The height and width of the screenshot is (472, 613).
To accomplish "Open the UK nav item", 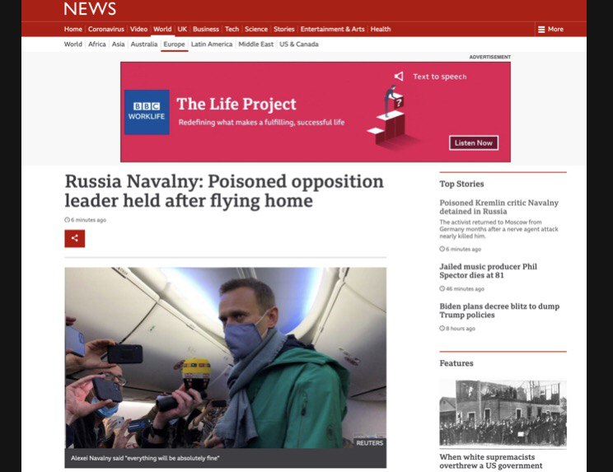I will [182, 30].
